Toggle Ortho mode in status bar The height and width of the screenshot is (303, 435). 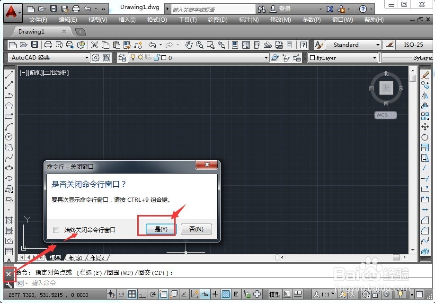pos(142,294)
